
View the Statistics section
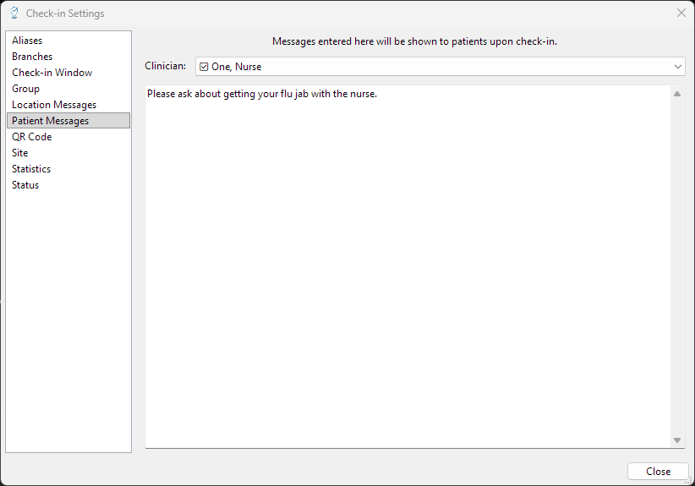pos(31,169)
